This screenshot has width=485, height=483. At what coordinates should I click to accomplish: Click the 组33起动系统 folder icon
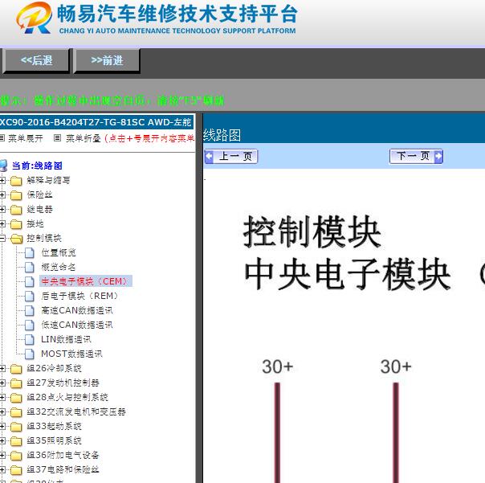(x=16, y=427)
